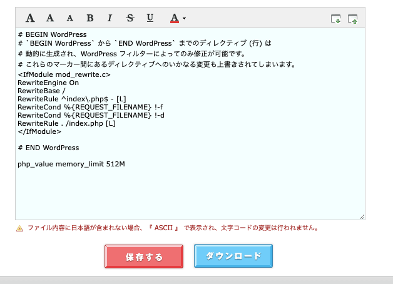Open the font color dropdown arrow
The height and width of the screenshot is (284, 393).
point(184,18)
